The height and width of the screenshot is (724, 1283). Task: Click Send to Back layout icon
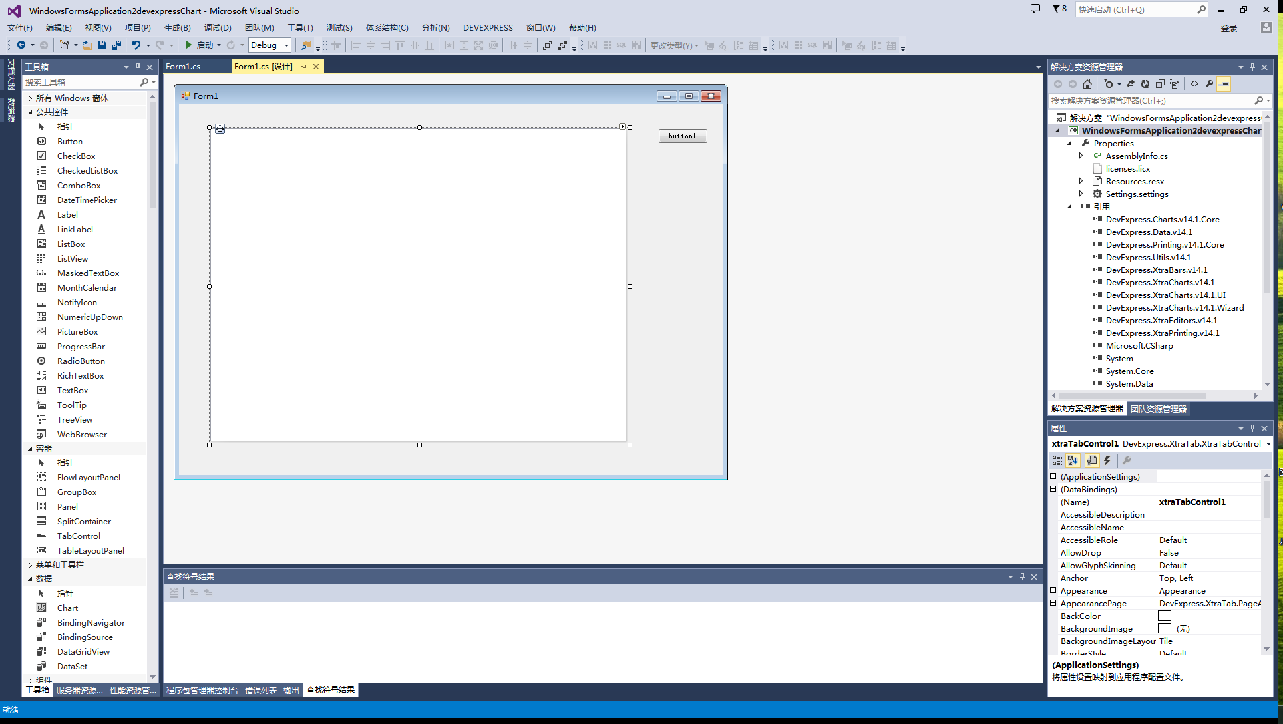coord(562,45)
